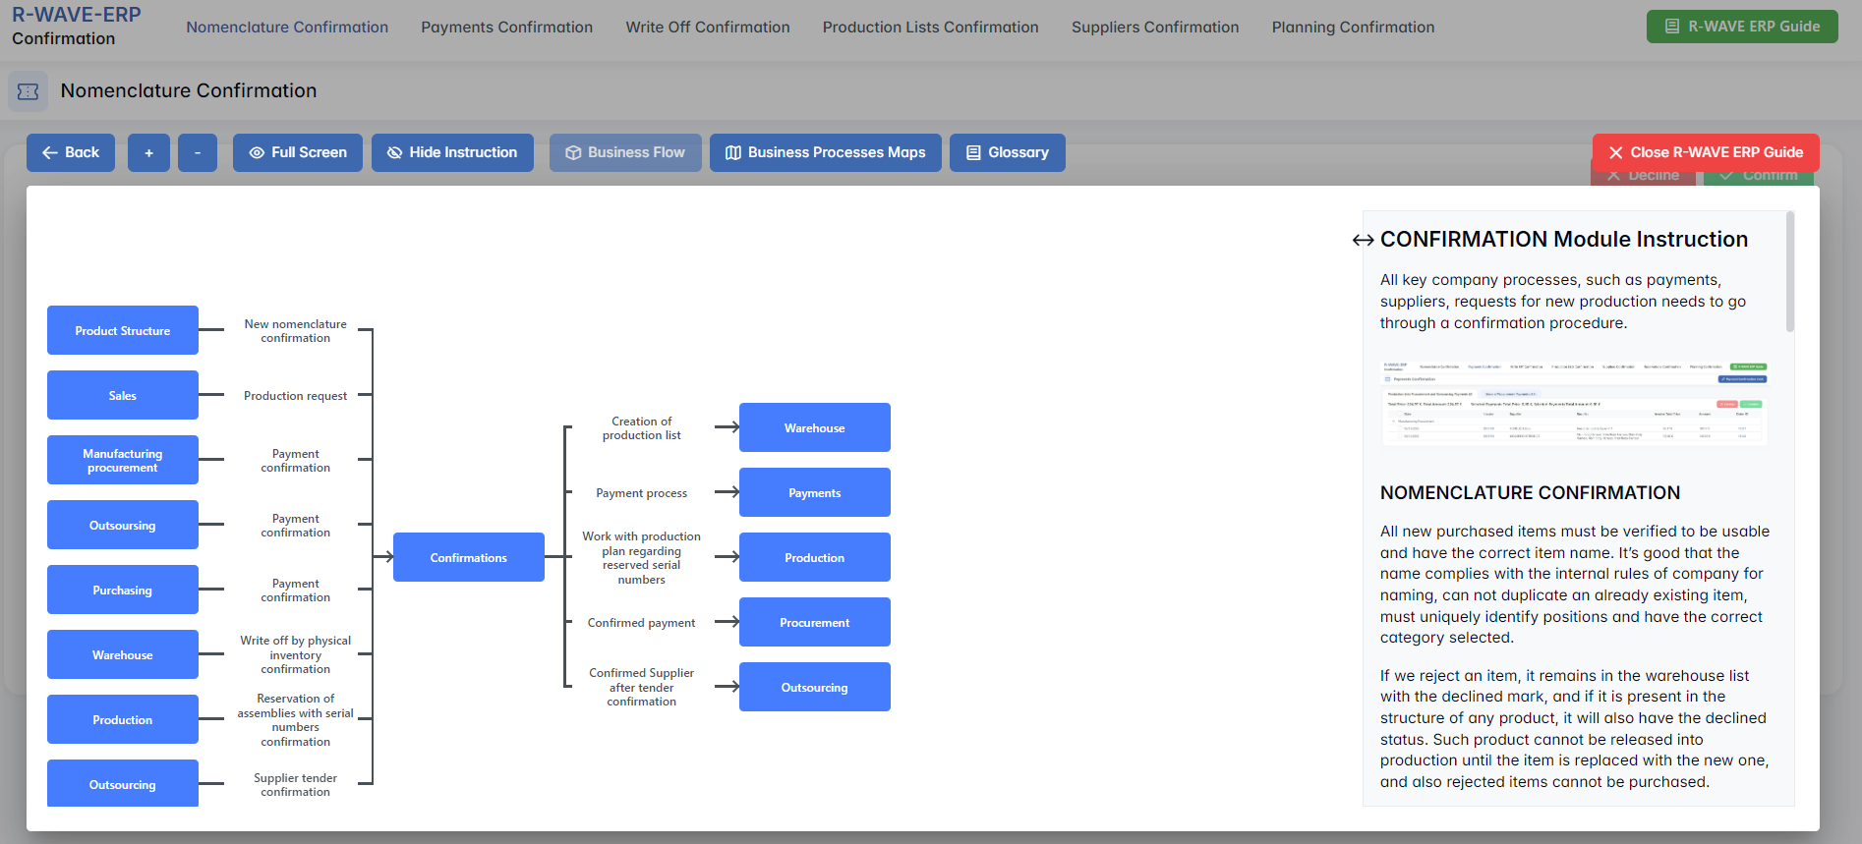
Task: Click the green R-WAVE ERP Guide button
Action: pyautogui.click(x=1741, y=27)
